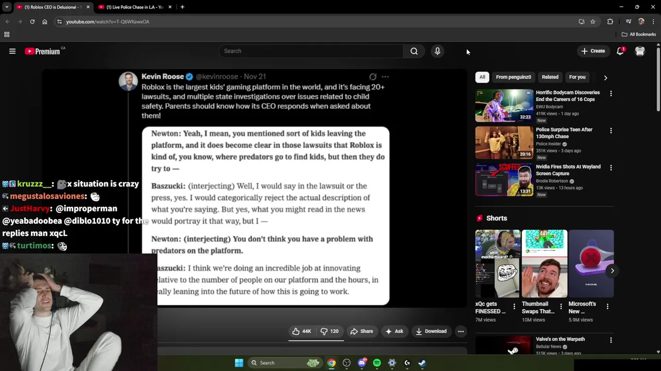Open options for Thumbnail Swaps short

coord(561,307)
